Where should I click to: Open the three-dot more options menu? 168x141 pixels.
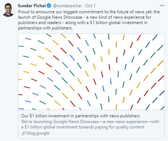pyautogui.click(x=162, y=6)
